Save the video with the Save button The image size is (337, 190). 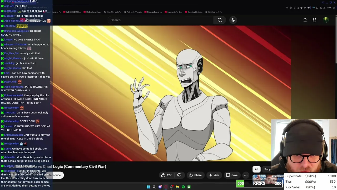232,175
